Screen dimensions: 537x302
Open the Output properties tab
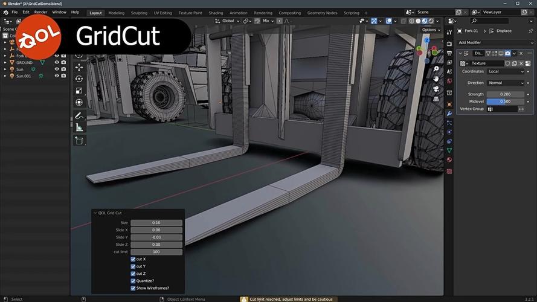pyautogui.click(x=449, y=53)
